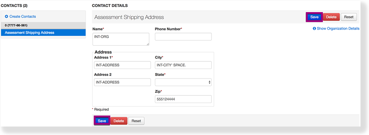This screenshot has height=135, width=369.
Task: Click the plus icon beside Create Contacts
Action: (7, 17)
